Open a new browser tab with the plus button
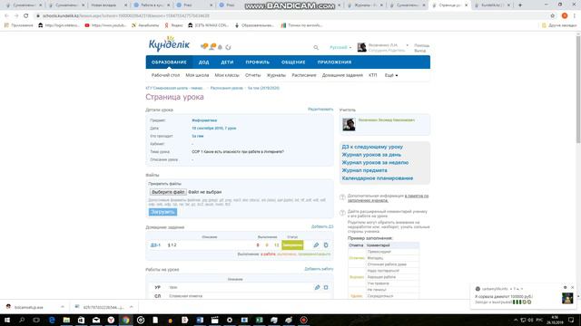581x326 pixels. [x=520, y=5]
